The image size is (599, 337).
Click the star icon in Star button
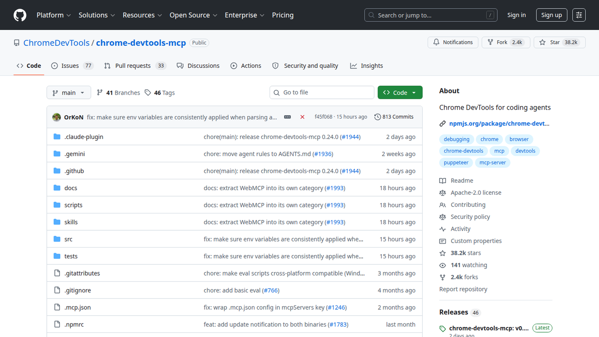(542, 42)
